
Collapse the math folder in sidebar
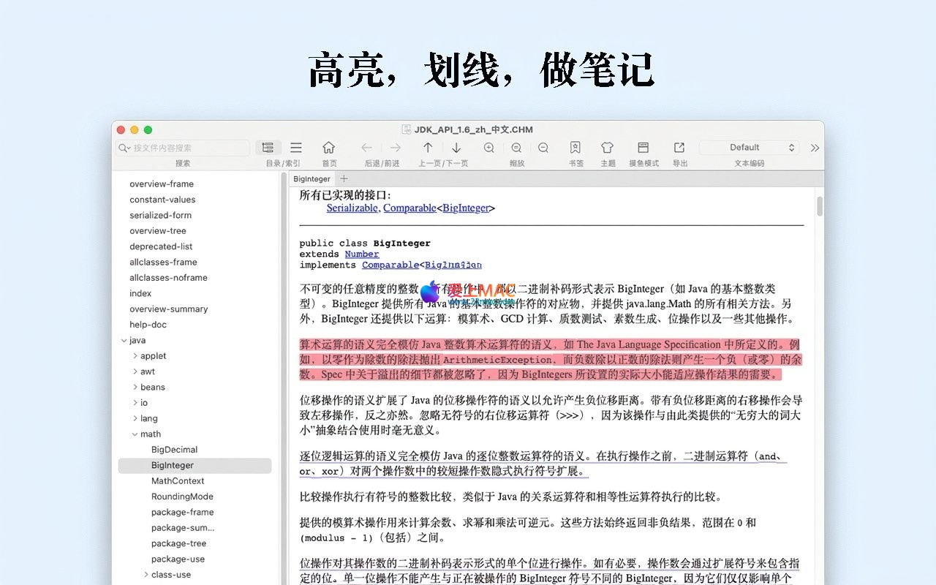(135, 434)
